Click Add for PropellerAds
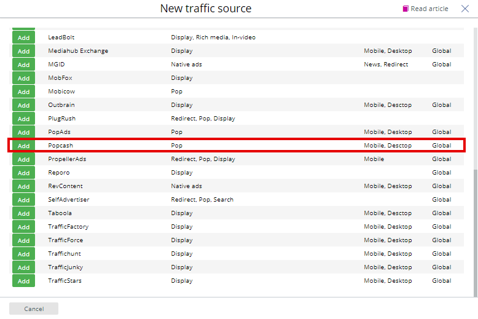 (x=23, y=159)
